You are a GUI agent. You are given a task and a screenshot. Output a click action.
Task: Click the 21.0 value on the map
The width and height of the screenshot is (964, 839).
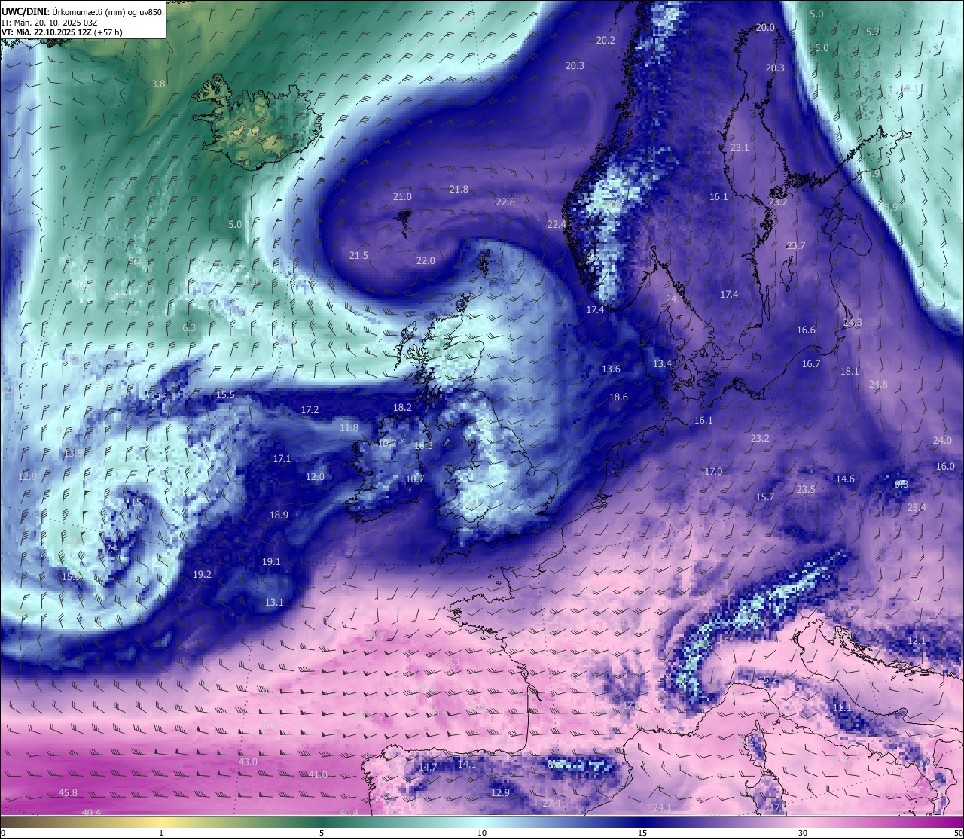(x=402, y=197)
